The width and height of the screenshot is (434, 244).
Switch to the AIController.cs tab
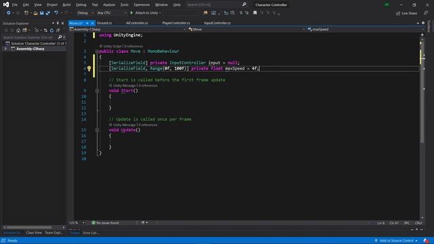[137, 23]
